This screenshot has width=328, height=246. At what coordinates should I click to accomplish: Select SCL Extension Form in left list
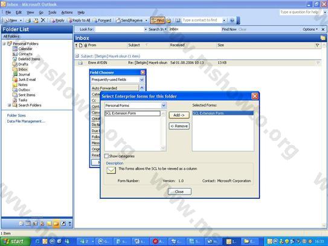coord(132,113)
